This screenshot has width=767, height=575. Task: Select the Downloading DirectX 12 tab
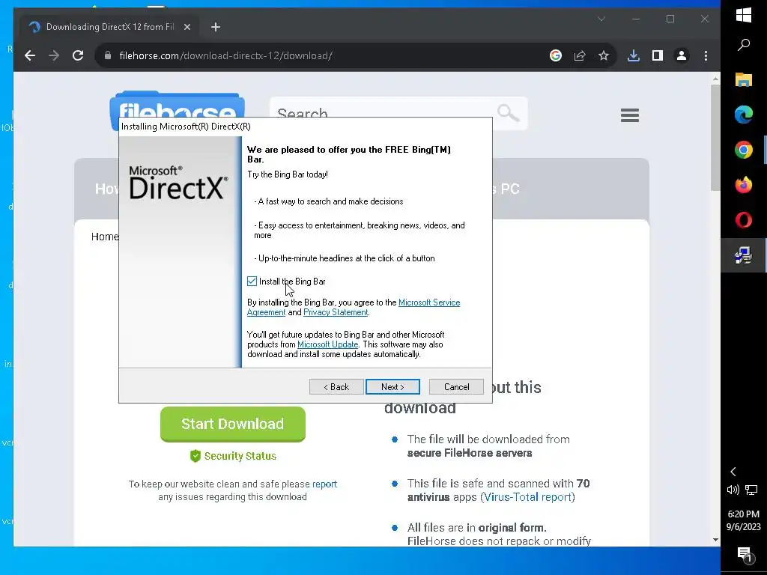pos(109,27)
